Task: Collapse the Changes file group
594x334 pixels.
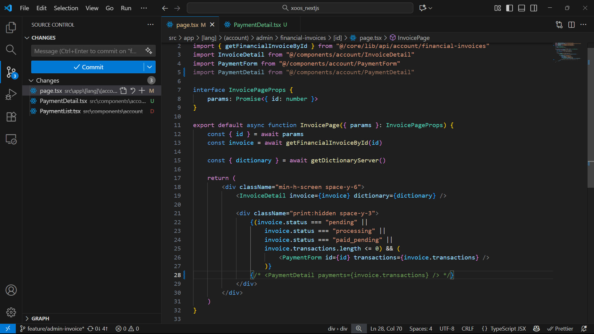Action: click(x=31, y=80)
